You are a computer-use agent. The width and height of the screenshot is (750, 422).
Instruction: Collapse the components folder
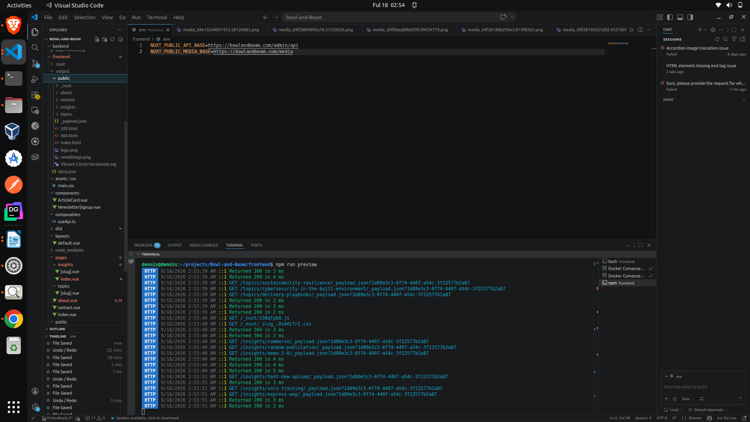tap(67, 193)
